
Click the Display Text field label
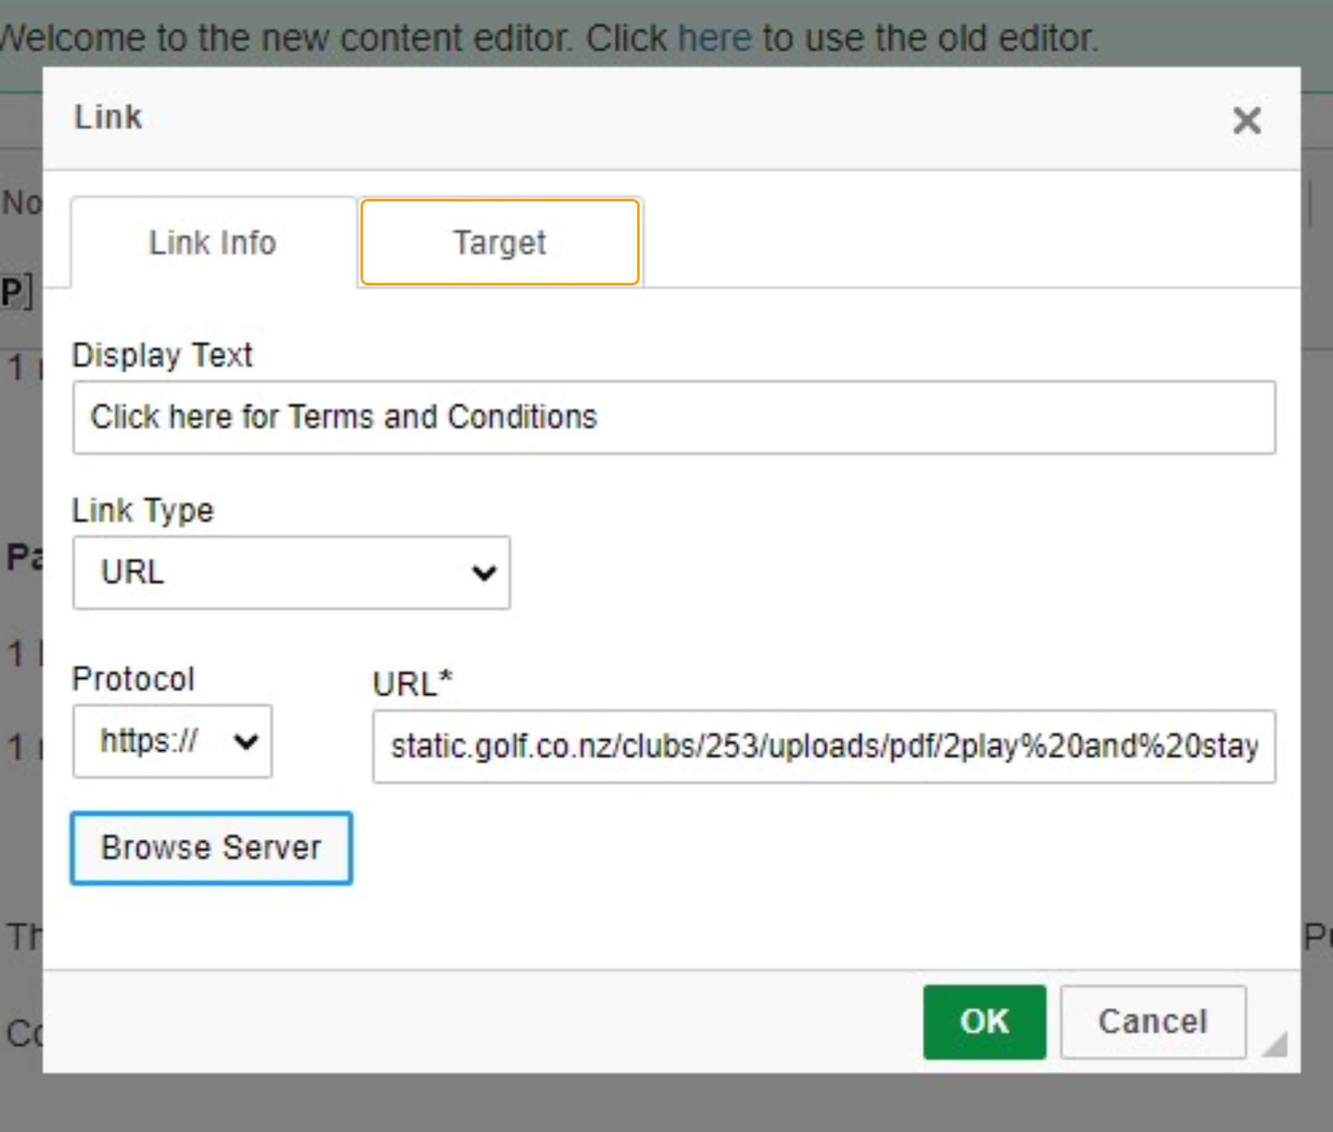(x=162, y=355)
